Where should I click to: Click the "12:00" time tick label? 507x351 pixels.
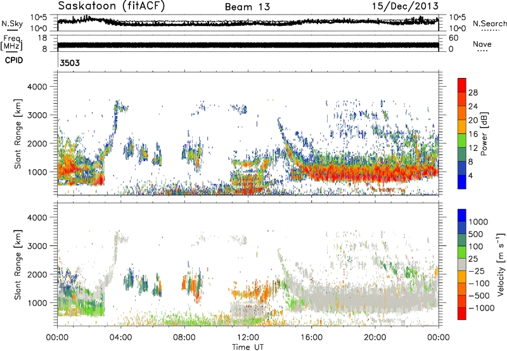click(248, 338)
